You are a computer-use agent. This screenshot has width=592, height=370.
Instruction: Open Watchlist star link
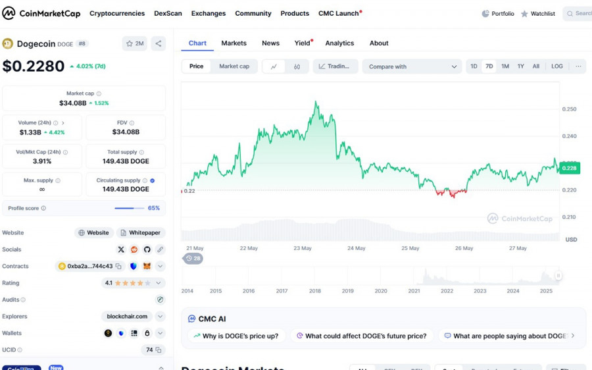[x=538, y=14]
